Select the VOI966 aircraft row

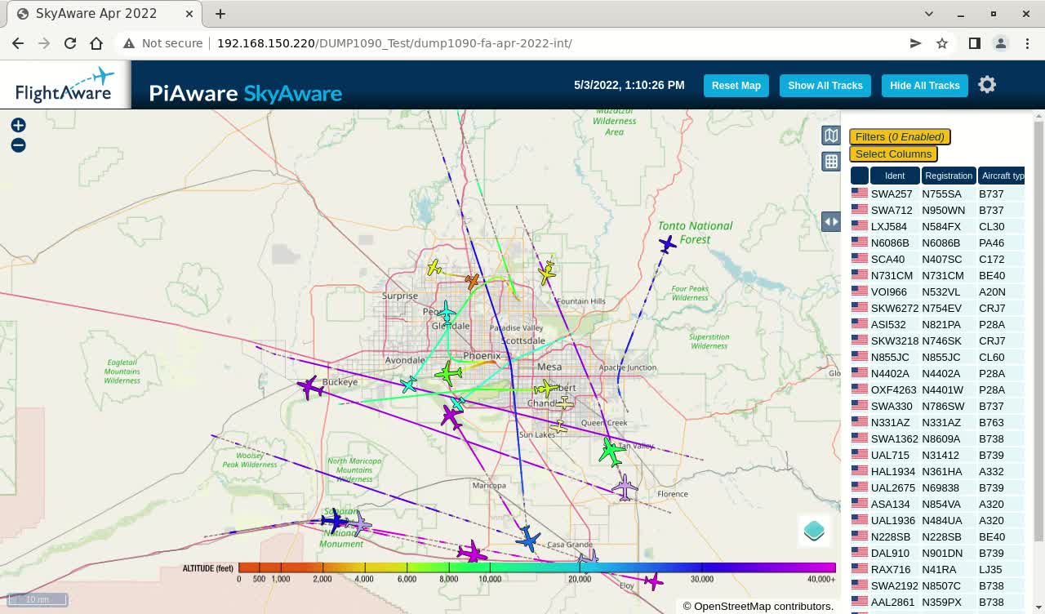click(x=937, y=291)
